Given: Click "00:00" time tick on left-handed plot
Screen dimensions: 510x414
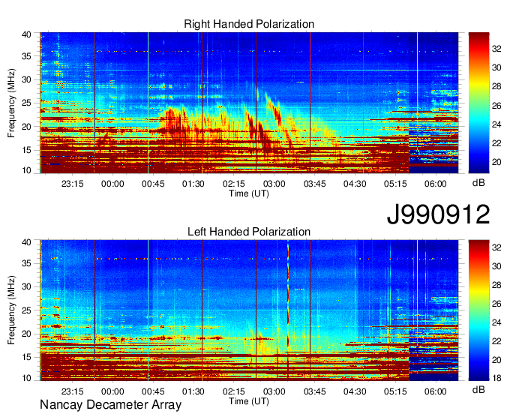Looking at the screenshot, I should tap(112, 391).
